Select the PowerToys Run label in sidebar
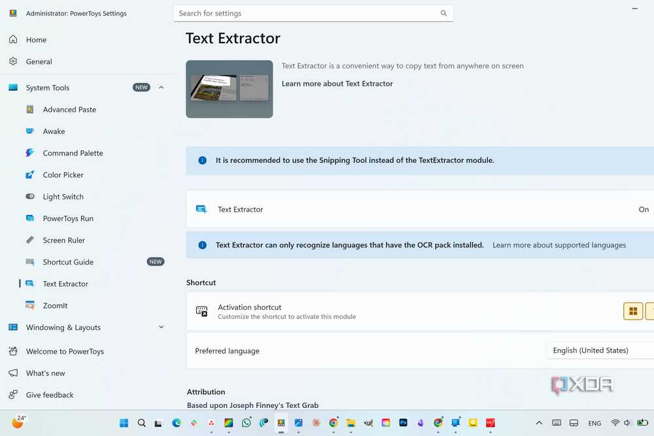 68,218
